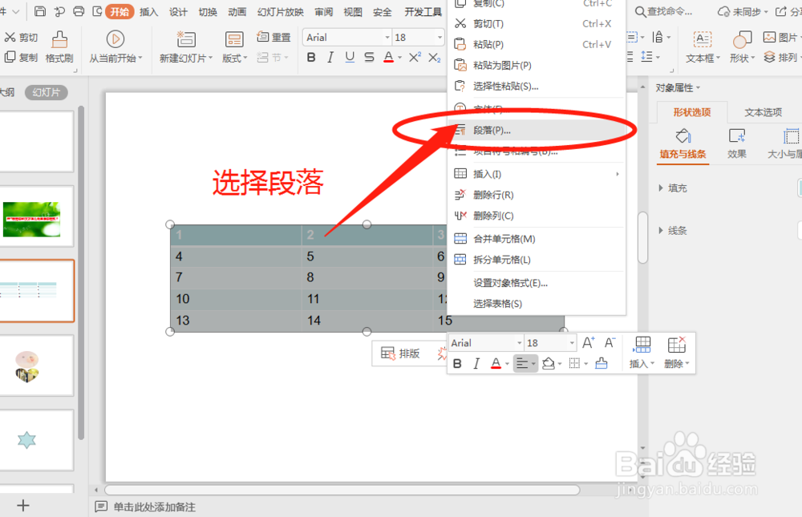Switch to the 文本选项 tab
Screen dimensions: 802x517
coord(762,111)
